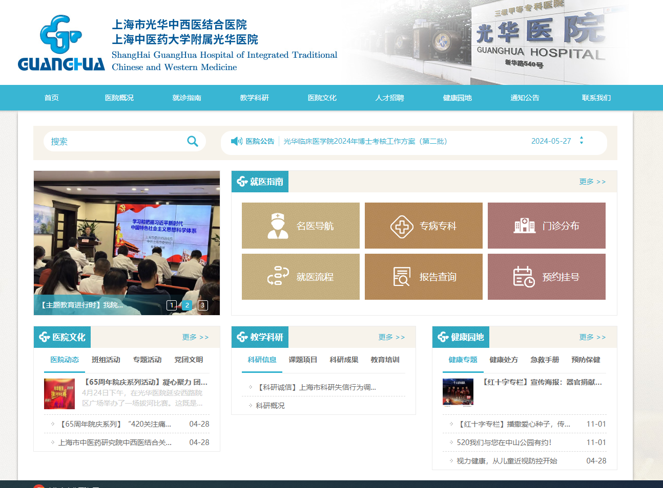The height and width of the screenshot is (488, 663).
Task: Open the 科研概况 article link
Action: pyautogui.click(x=270, y=406)
